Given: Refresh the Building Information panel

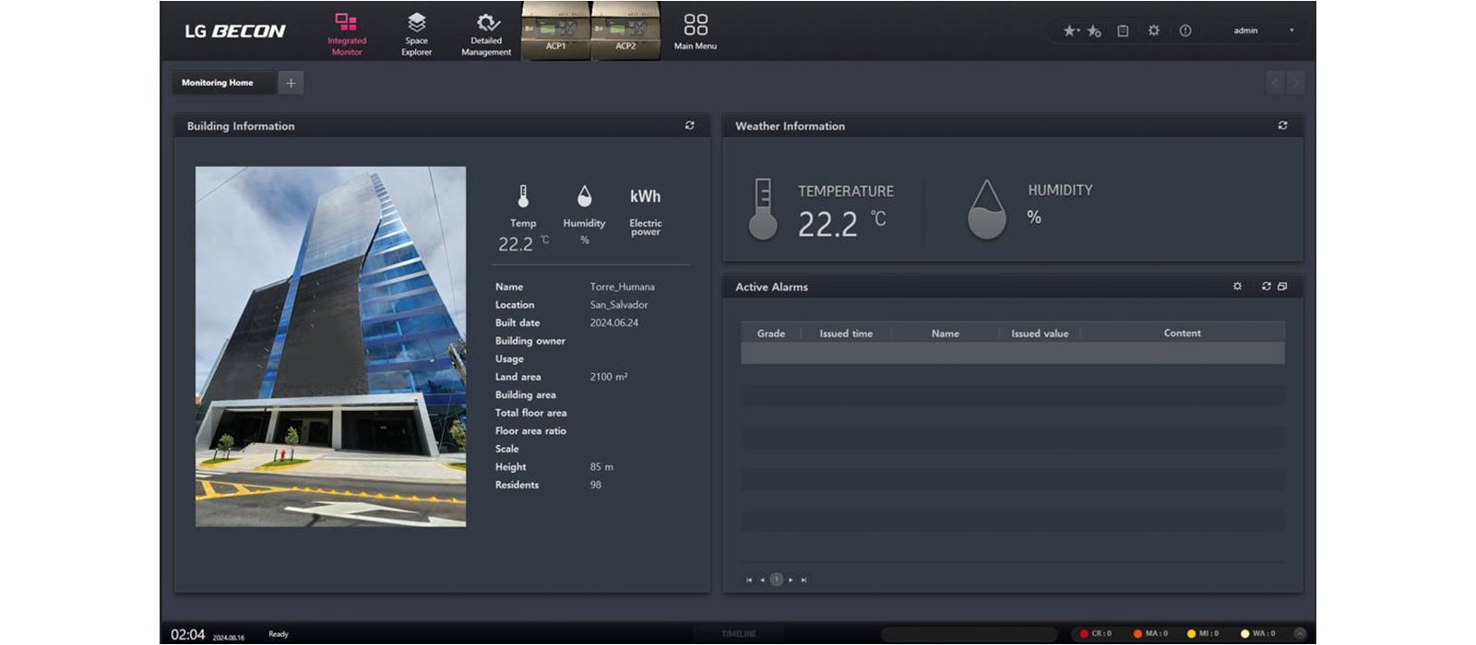Looking at the screenshot, I should [690, 125].
